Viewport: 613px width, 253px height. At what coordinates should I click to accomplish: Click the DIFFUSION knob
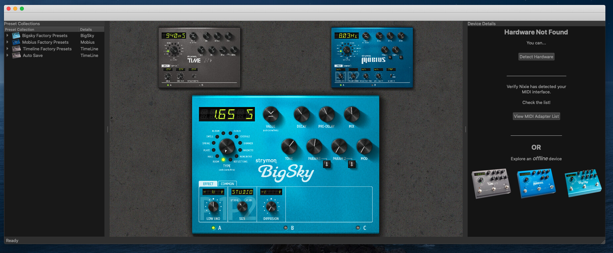click(271, 207)
